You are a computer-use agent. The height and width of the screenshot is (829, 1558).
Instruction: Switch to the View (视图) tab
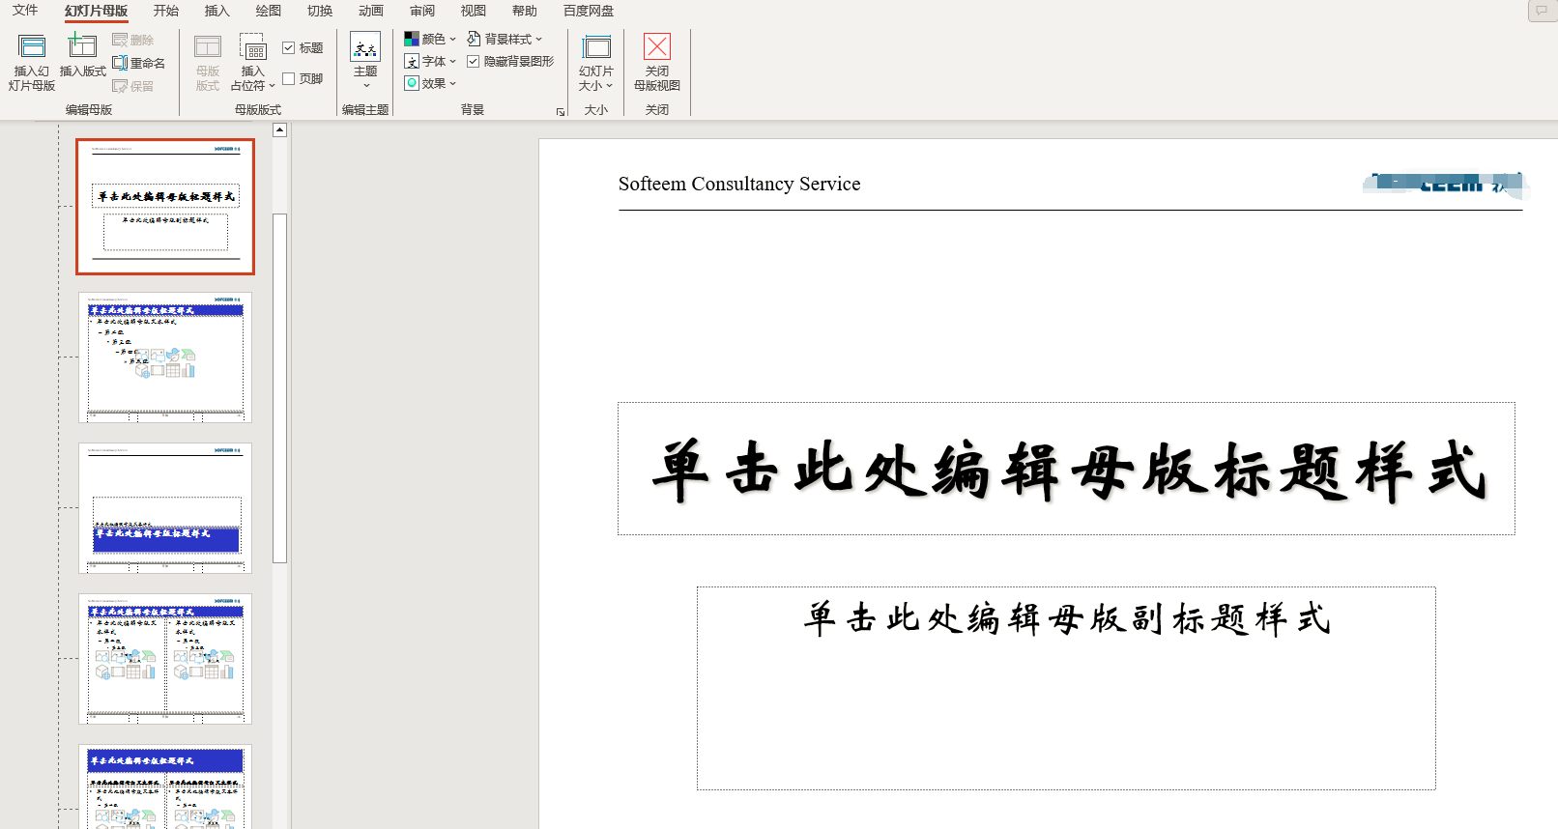click(x=474, y=11)
